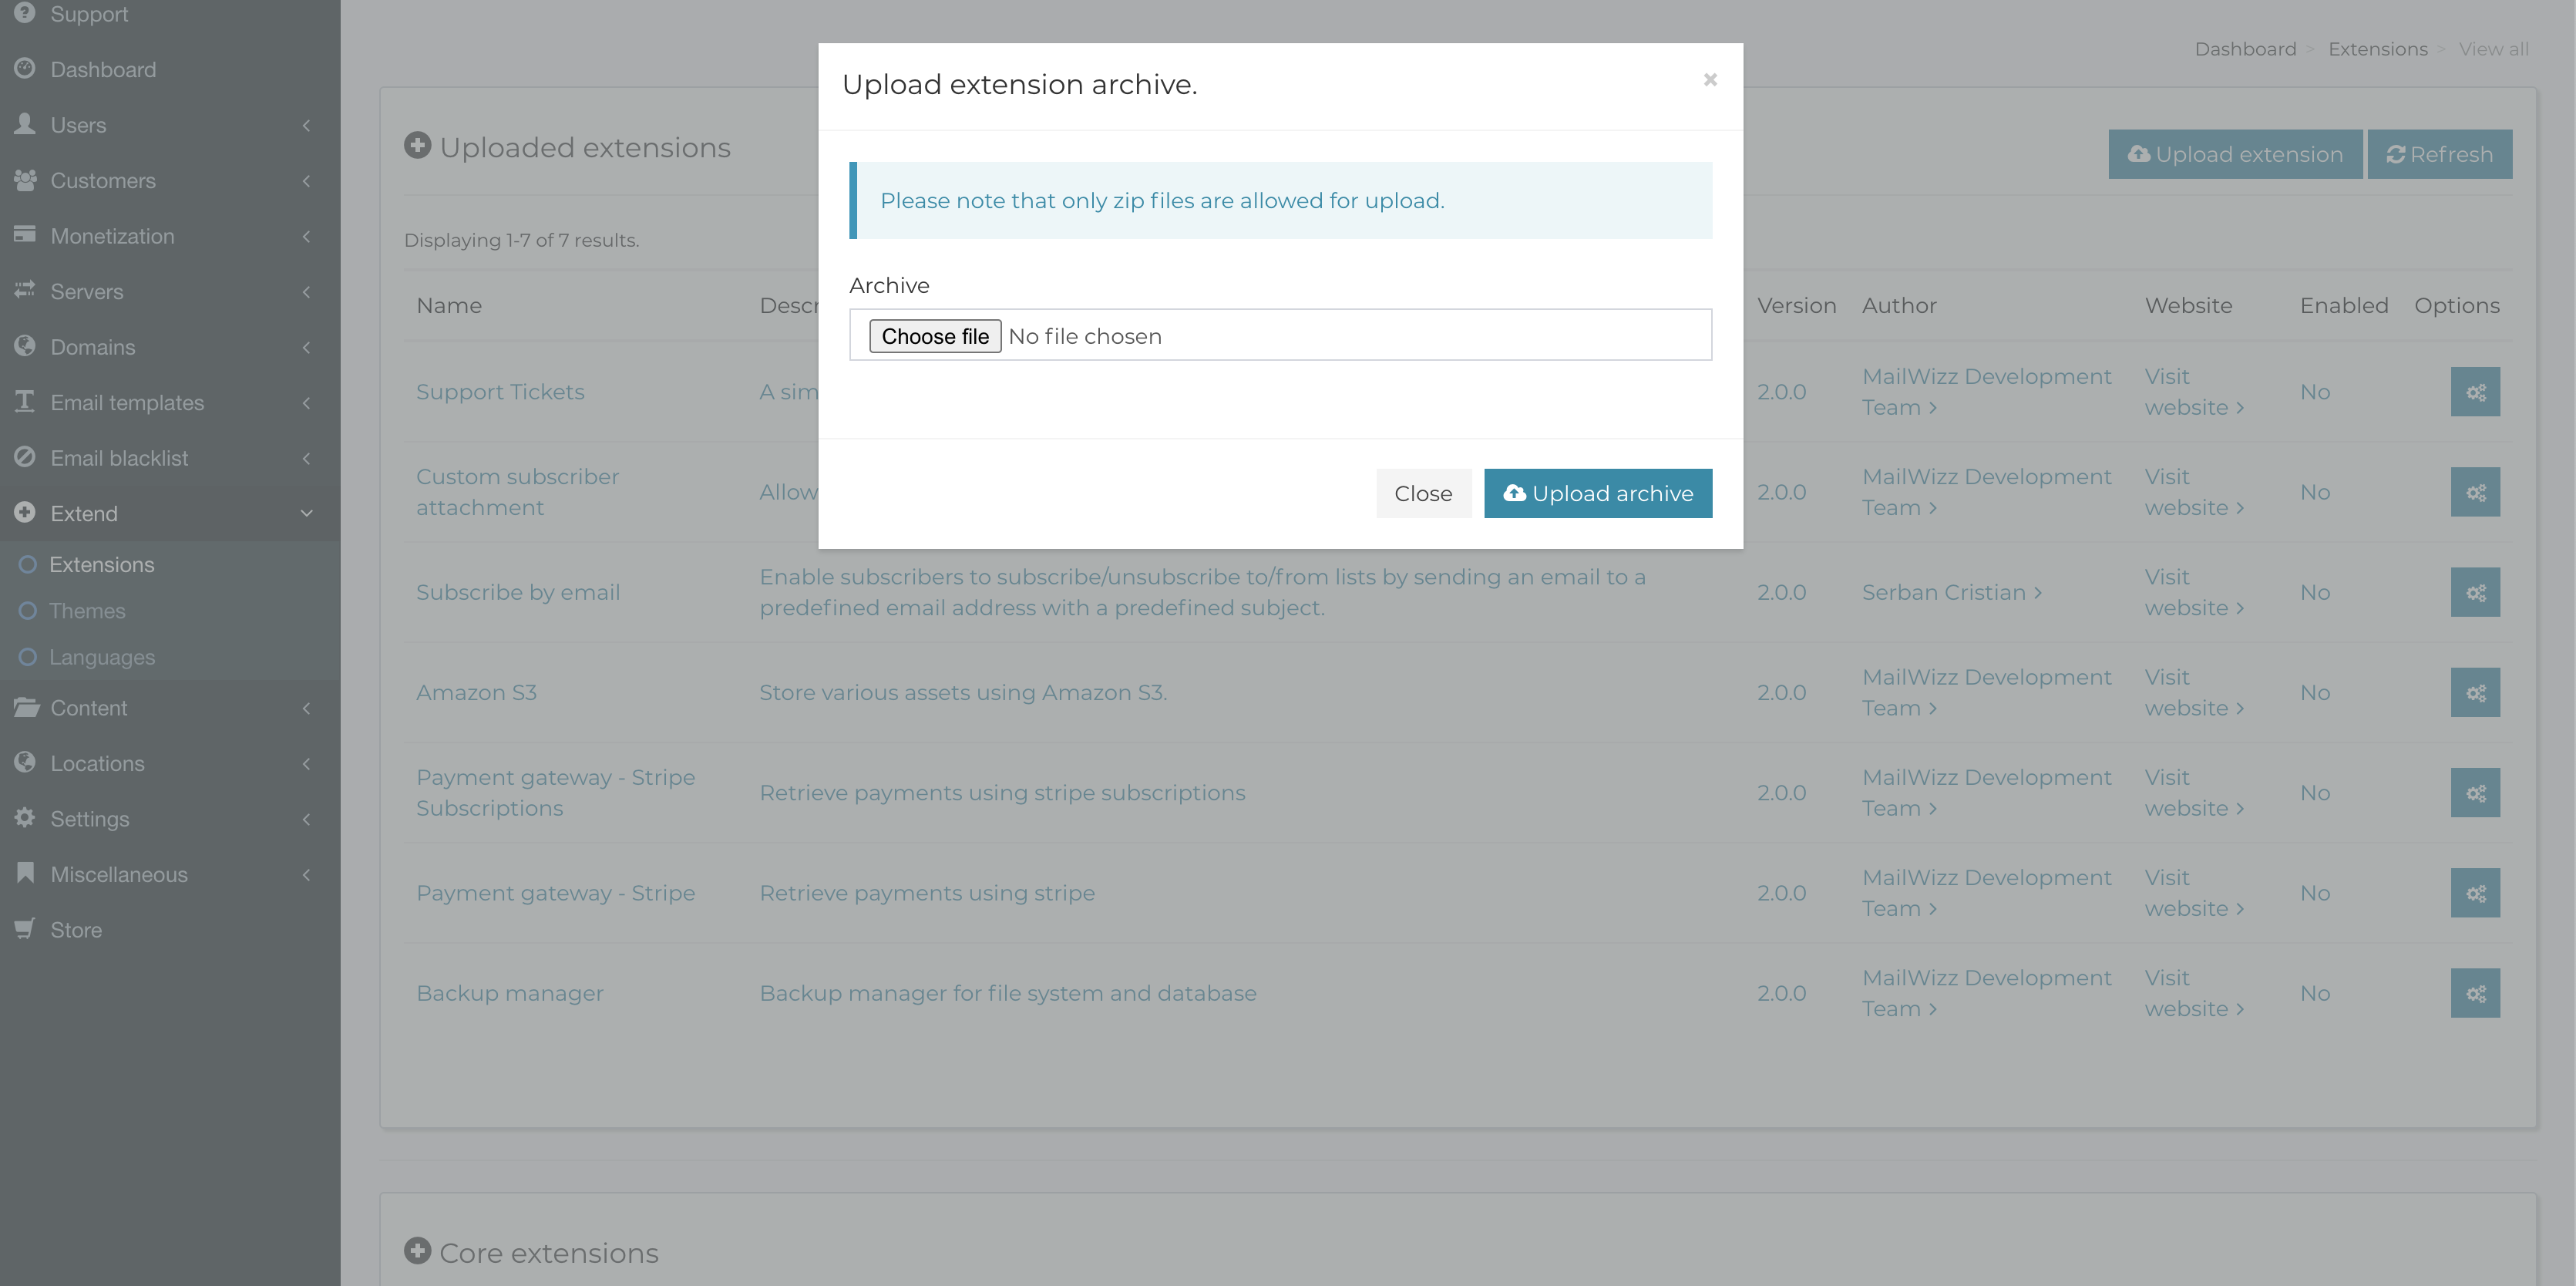
Task: Expand the Settings menu chevron
Action: point(306,819)
